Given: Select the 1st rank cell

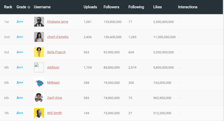Looking at the screenshot, I should pyautogui.click(x=7, y=22).
